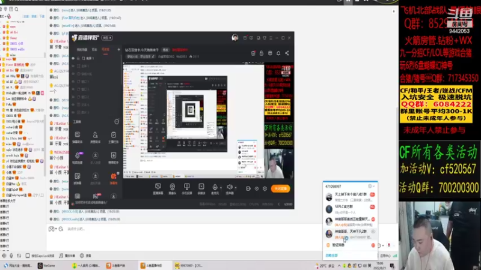Open the emoji dropdown arrow in chat input

click(56, 229)
